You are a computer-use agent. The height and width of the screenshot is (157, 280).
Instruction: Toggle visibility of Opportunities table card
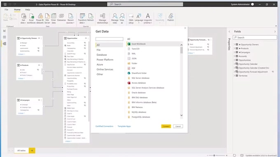[x=86, y=38]
